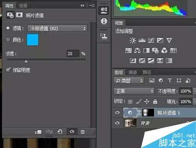The height and width of the screenshot is (148, 196).
Task: Add a Black & White adjustment
Action: (146, 51)
